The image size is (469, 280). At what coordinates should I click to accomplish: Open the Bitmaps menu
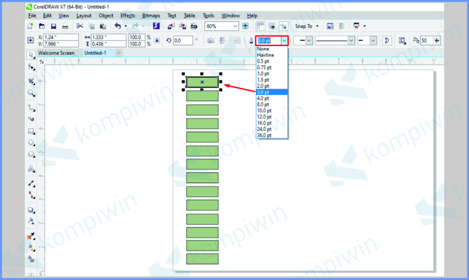pos(151,16)
